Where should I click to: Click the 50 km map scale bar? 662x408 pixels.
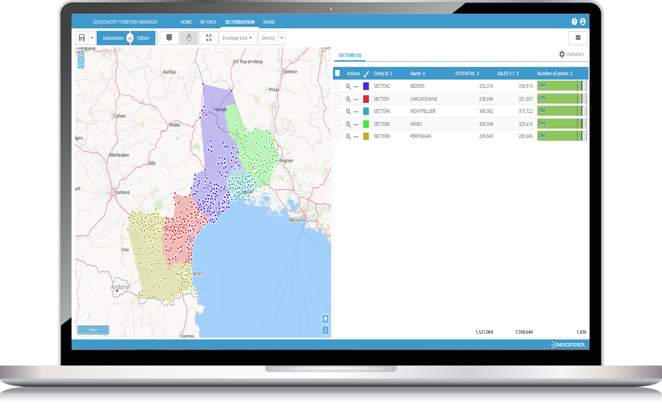(x=93, y=330)
